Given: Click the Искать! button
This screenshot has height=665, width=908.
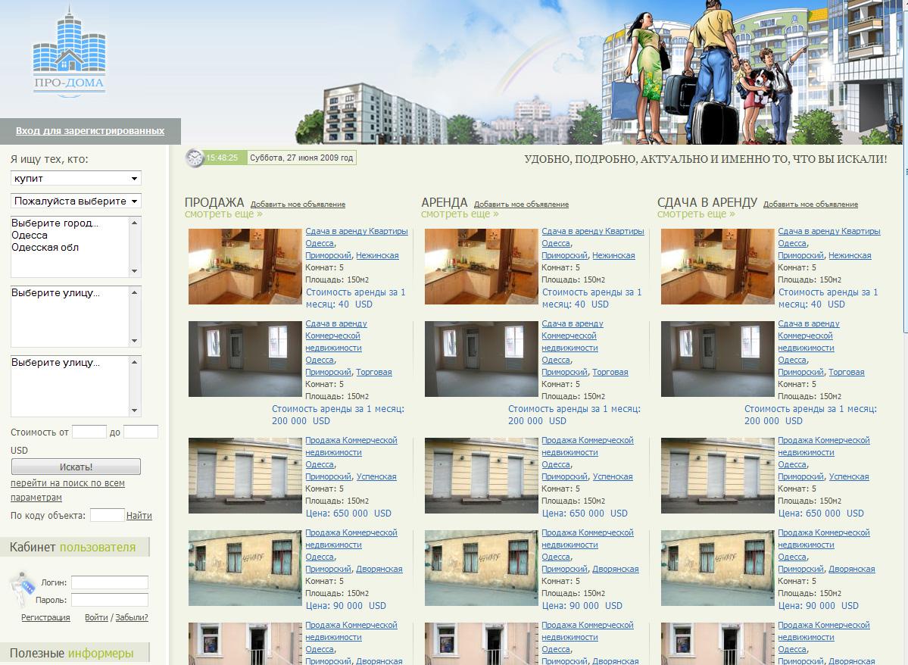Looking at the screenshot, I should [76, 467].
